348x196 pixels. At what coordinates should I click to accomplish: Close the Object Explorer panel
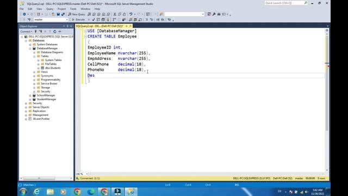[71, 26]
